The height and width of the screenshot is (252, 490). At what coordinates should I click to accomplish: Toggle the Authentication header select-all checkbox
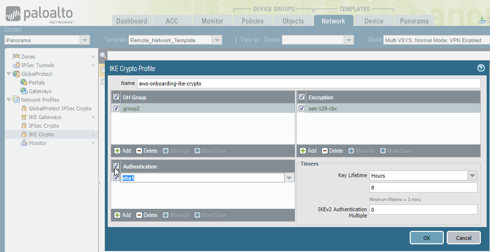pyautogui.click(x=116, y=166)
